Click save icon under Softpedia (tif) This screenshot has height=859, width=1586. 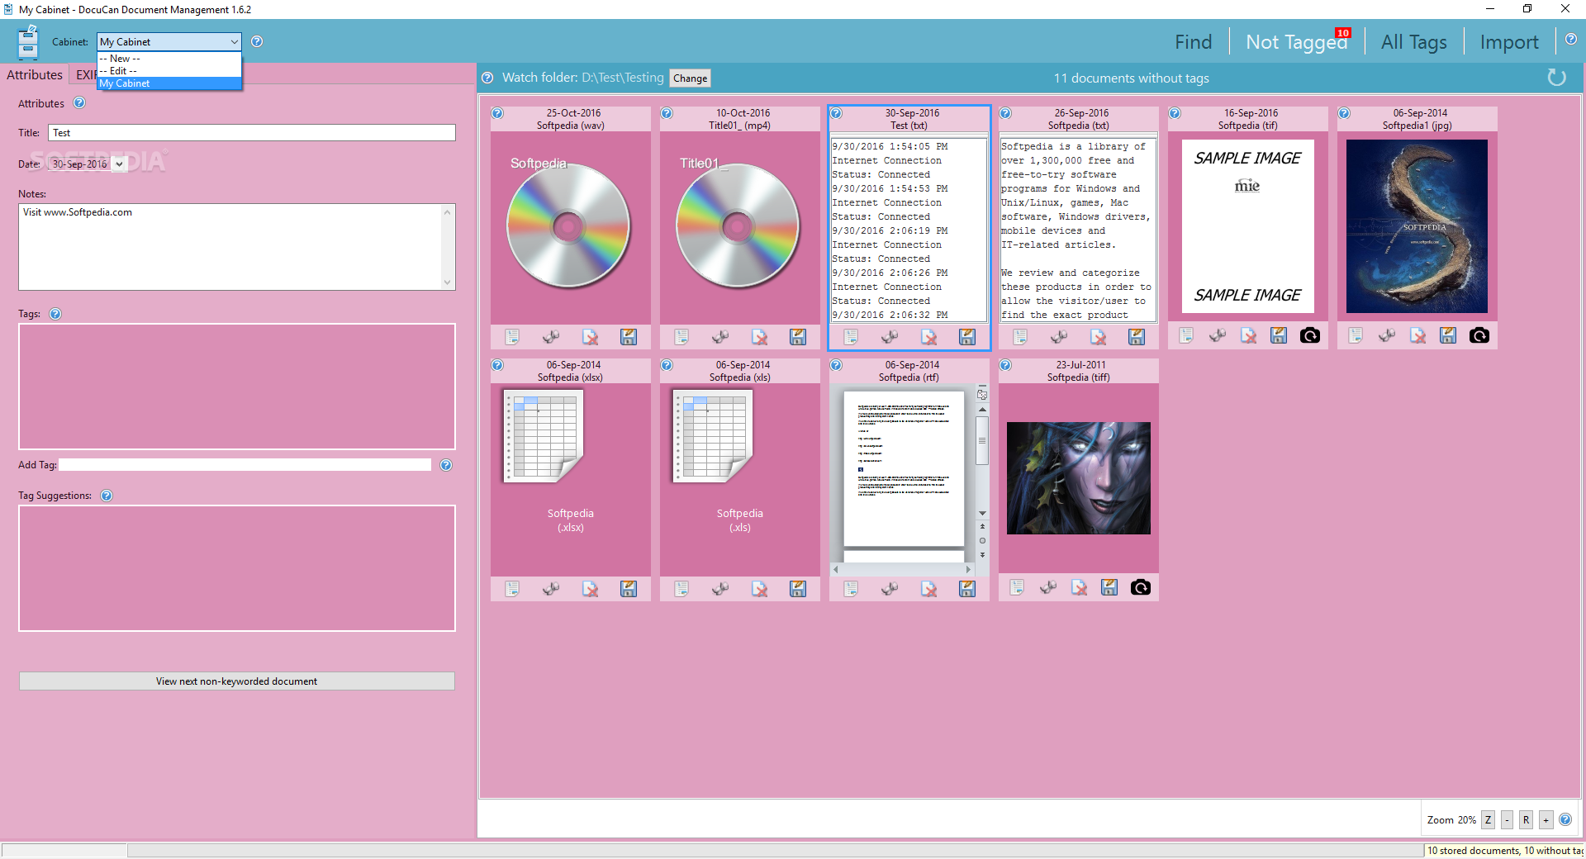pyautogui.click(x=1279, y=335)
